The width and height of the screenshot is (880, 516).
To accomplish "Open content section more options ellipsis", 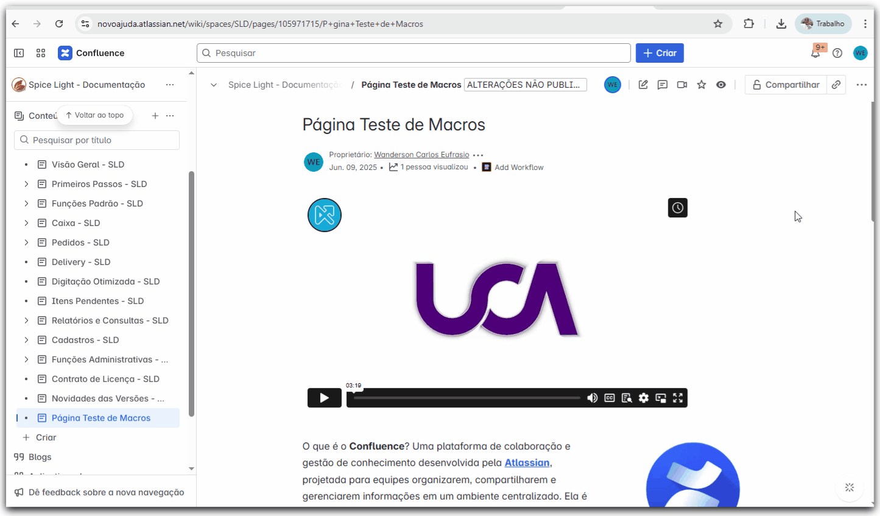I will pos(170,116).
